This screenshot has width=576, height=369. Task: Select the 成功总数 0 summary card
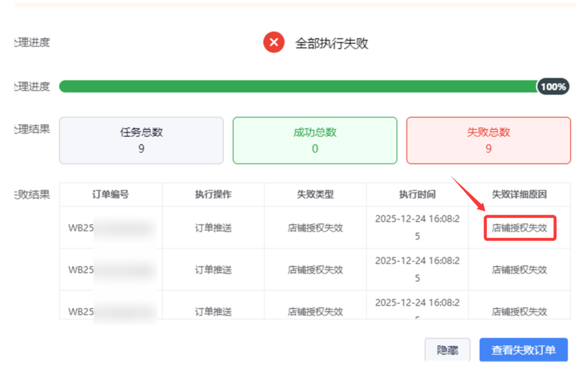[x=315, y=140]
